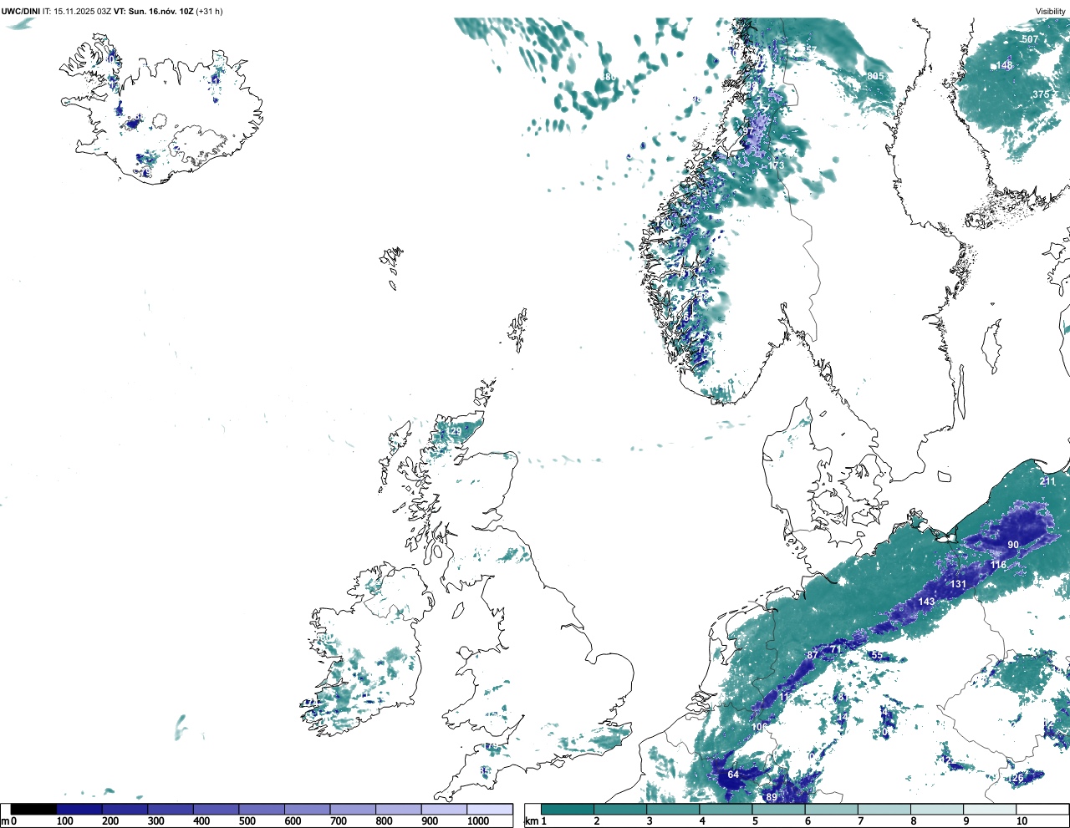Click the '131' visibility value

click(x=958, y=584)
